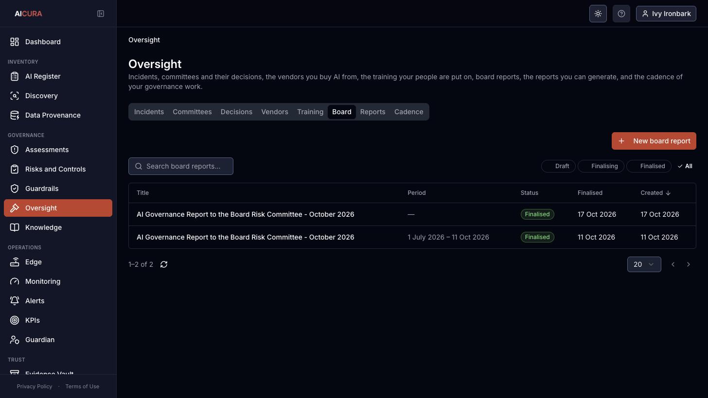708x398 pixels.
Task: Click the Discovery scan icon
Action: click(15, 96)
